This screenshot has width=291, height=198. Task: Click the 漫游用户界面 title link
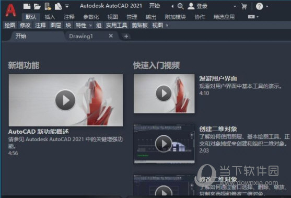point(218,78)
